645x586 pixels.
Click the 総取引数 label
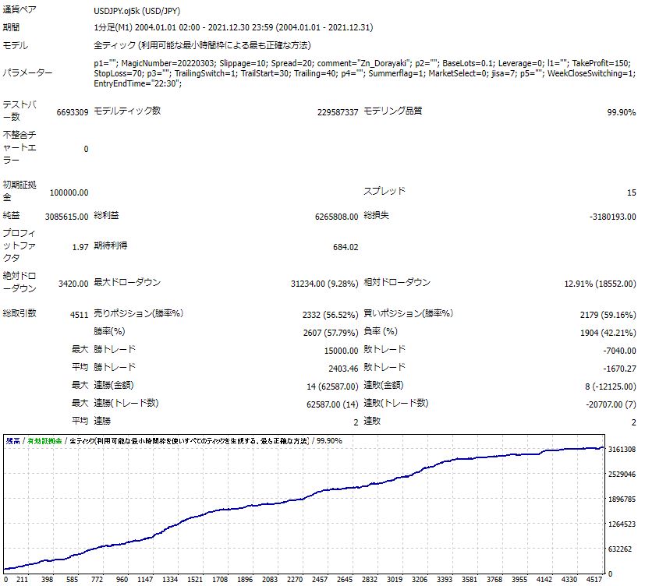click(19, 313)
